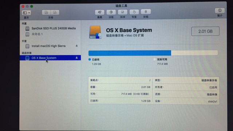Click the 设备 disk2s1 table row

pyautogui.click(x=186, y=101)
